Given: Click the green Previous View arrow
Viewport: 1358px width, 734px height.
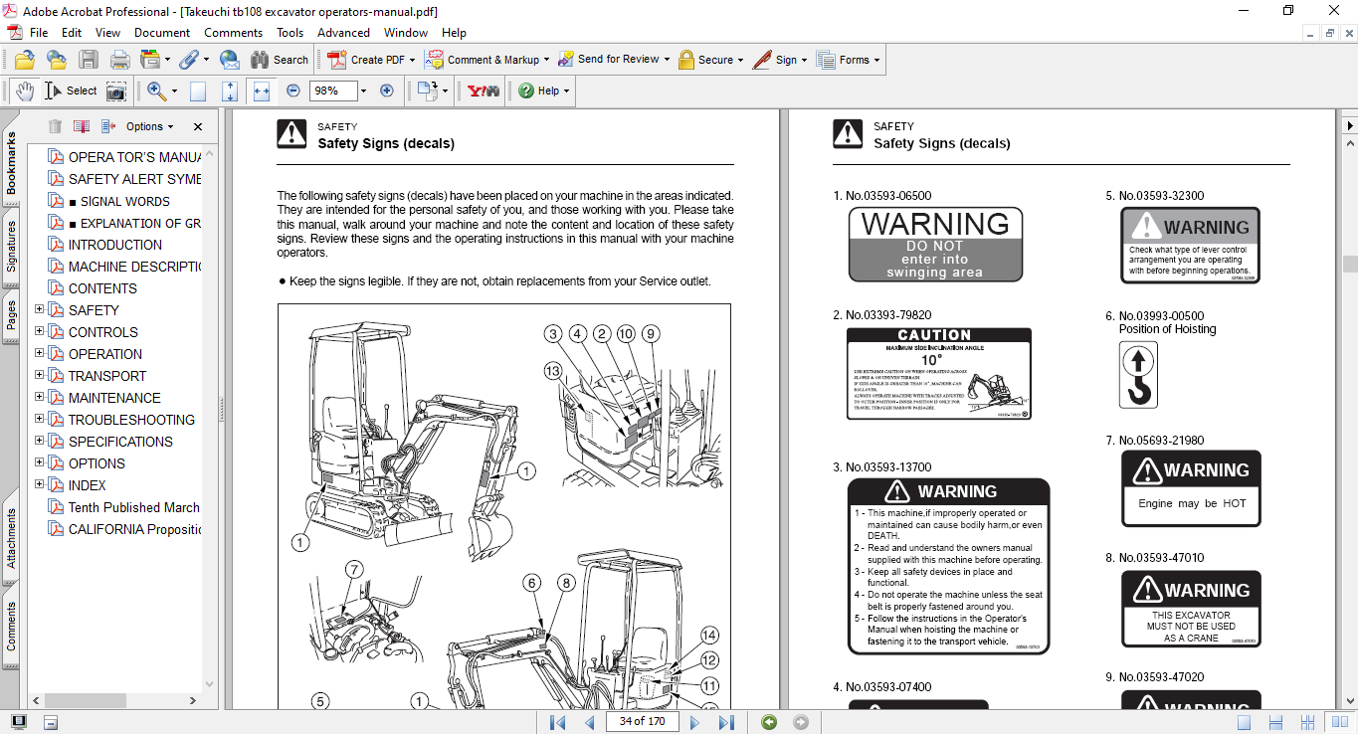Looking at the screenshot, I should [x=769, y=722].
